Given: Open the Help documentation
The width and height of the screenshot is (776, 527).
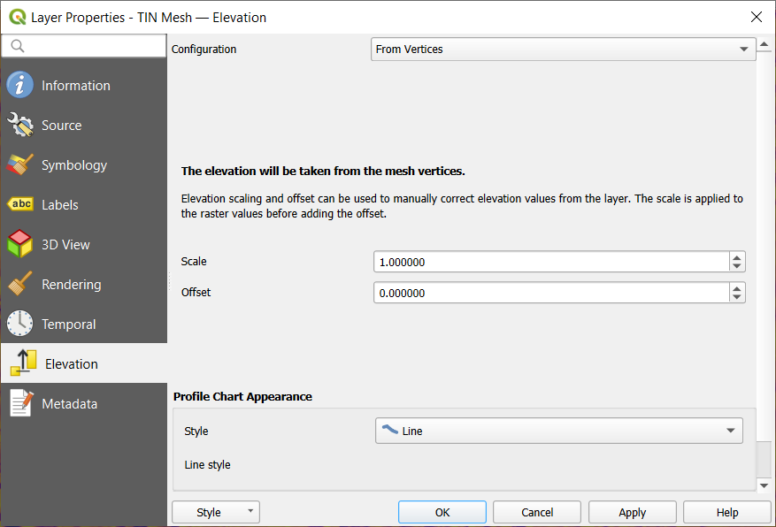Looking at the screenshot, I should [x=726, y=511].
